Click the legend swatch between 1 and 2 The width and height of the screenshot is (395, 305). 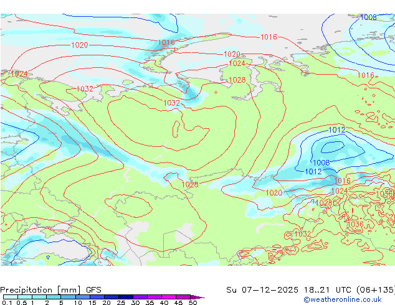pos(39,297)
